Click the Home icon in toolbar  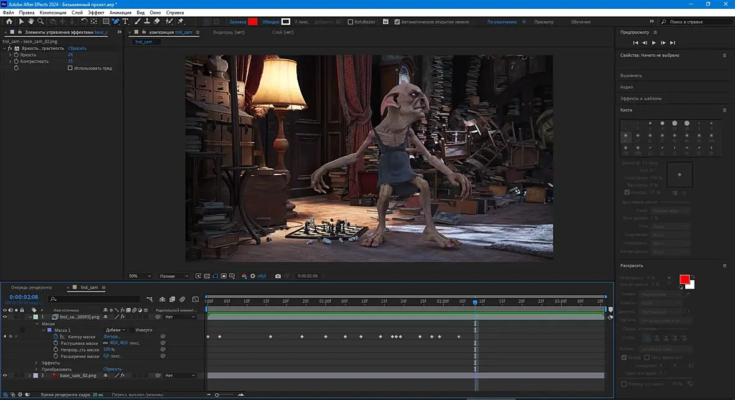9,22
